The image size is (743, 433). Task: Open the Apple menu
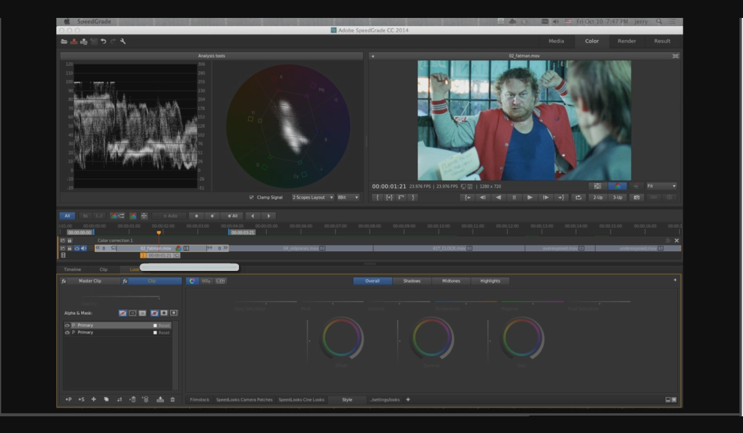(x=67, y=22)
